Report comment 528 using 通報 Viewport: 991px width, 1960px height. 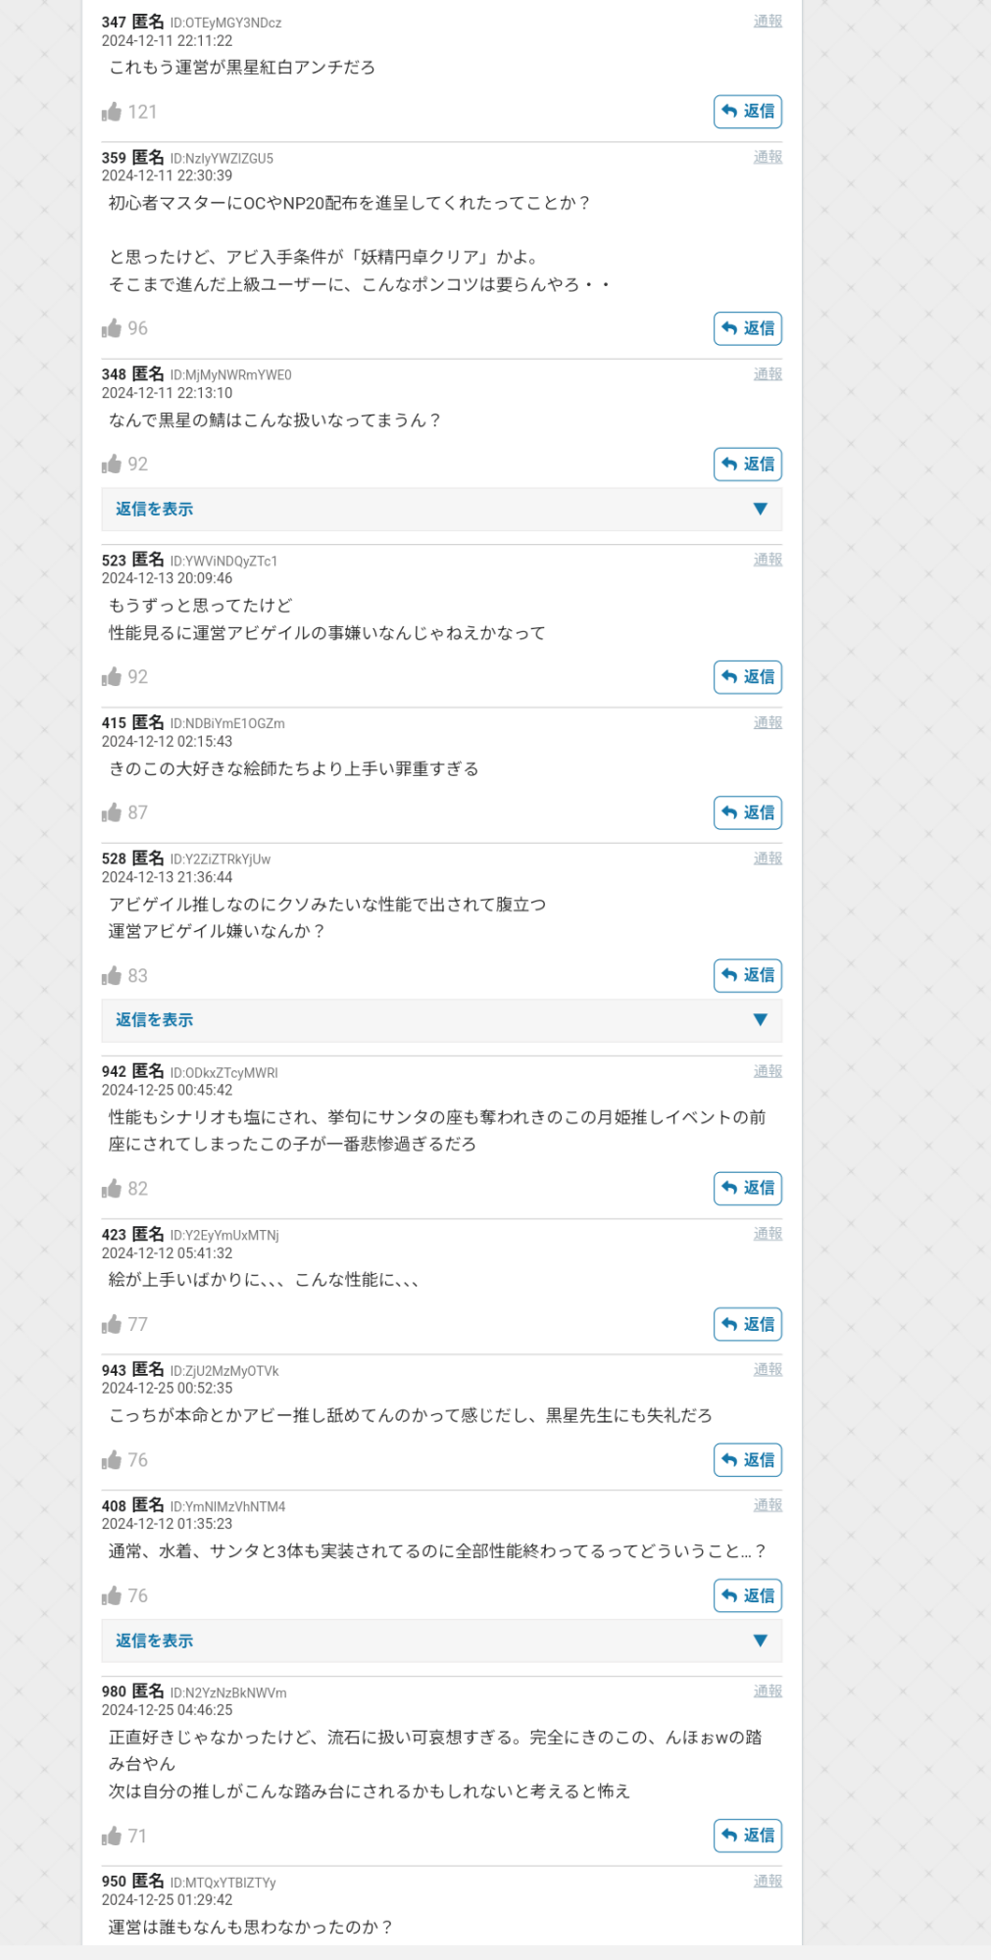pyautogui.click(x=768, y=858)
